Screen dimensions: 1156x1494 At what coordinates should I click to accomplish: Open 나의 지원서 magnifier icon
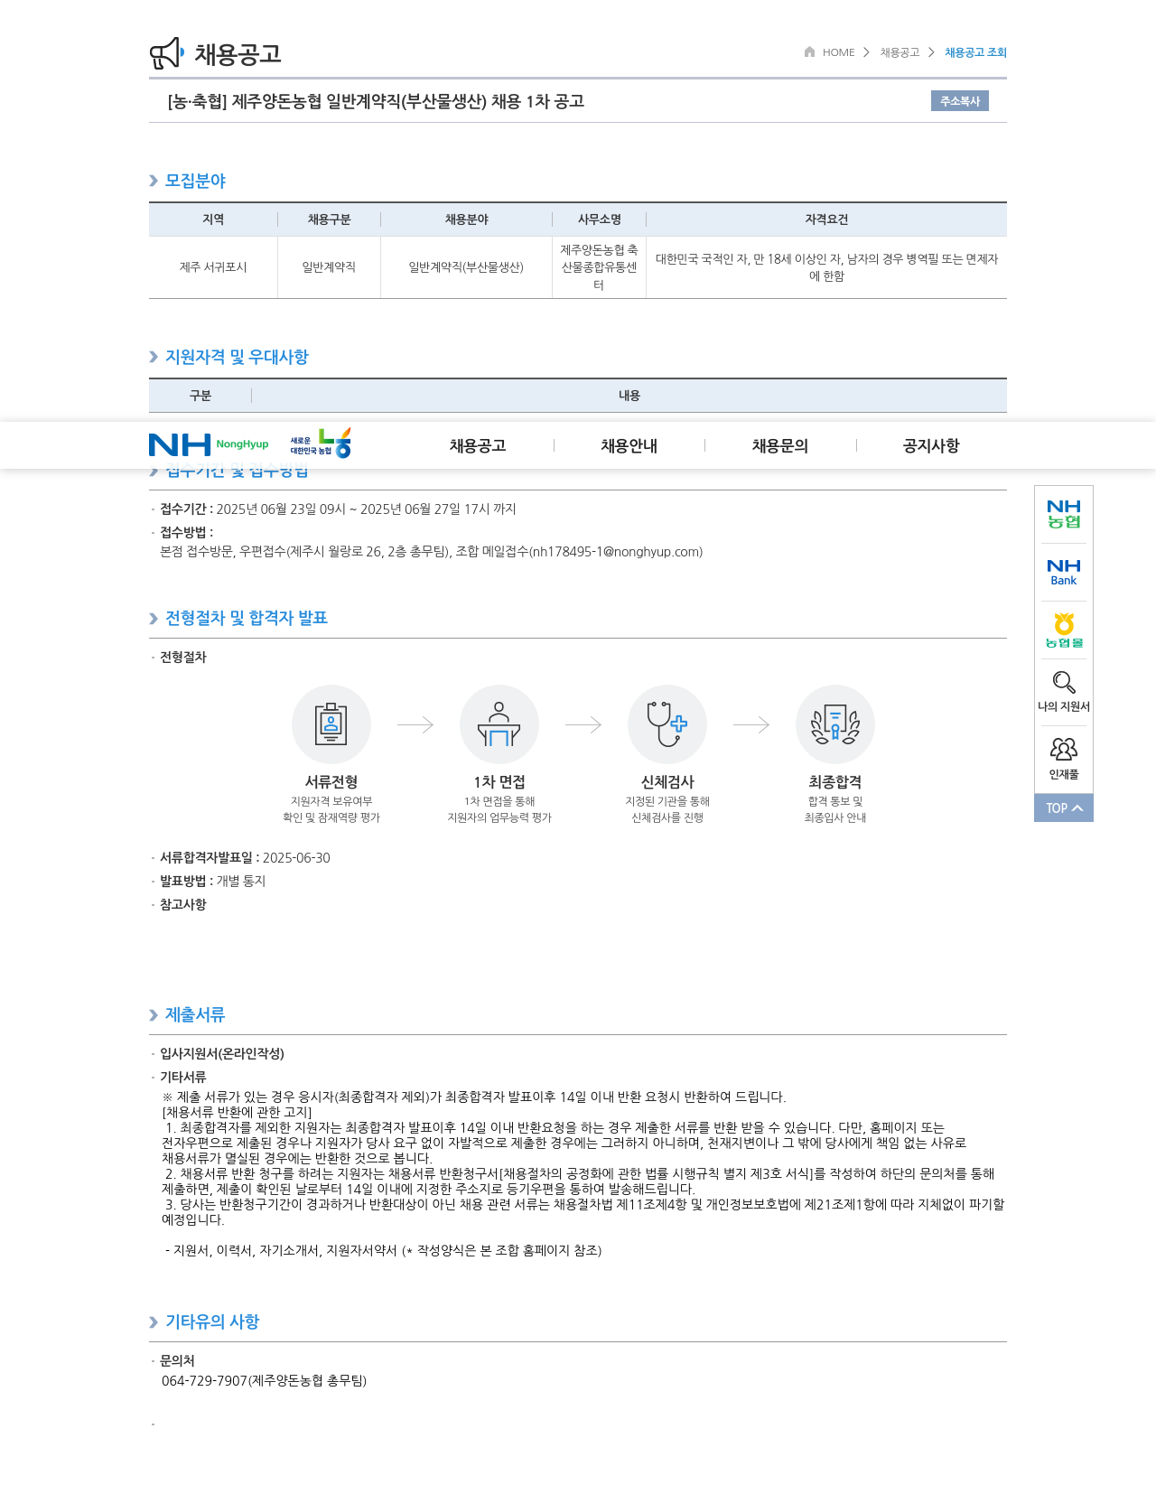(1064, 682)
